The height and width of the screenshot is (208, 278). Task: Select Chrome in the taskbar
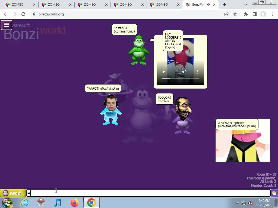click(91, 203)
